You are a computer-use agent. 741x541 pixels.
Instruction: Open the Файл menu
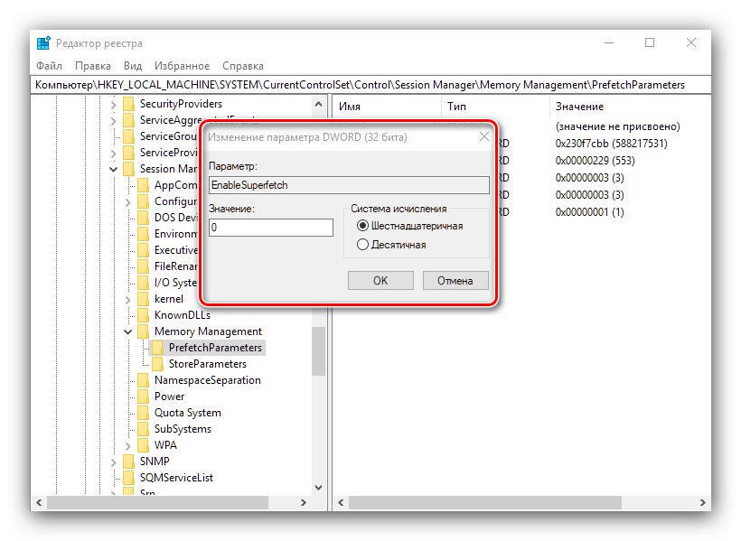pyautogui.click(x=49, y=66)
